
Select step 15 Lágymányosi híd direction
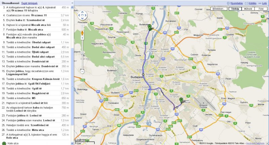click(x=35, y=72)
